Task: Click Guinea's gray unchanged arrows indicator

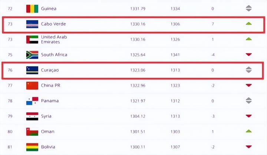Action: pyautogui.click(x=248, y=8)
